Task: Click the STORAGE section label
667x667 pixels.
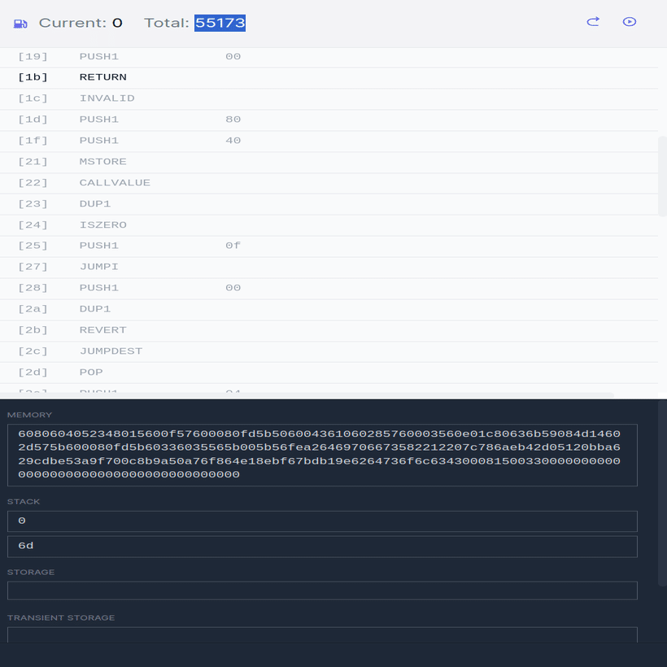Action: [x=31, y=572]
